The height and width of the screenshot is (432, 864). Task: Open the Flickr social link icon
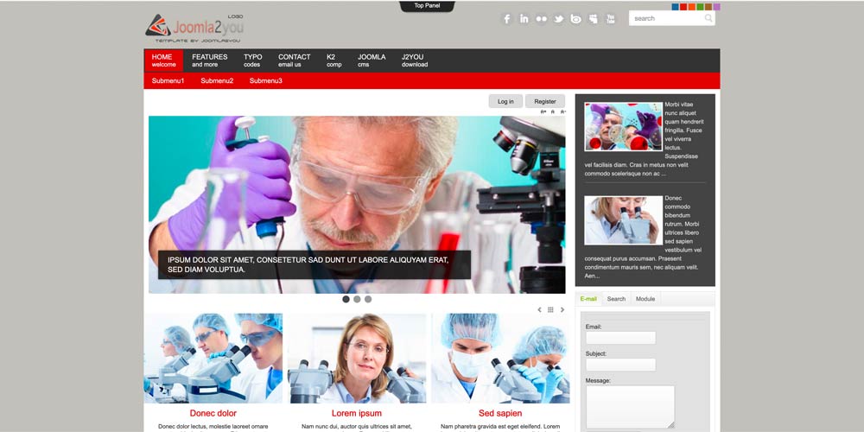(x=542, y=19)
